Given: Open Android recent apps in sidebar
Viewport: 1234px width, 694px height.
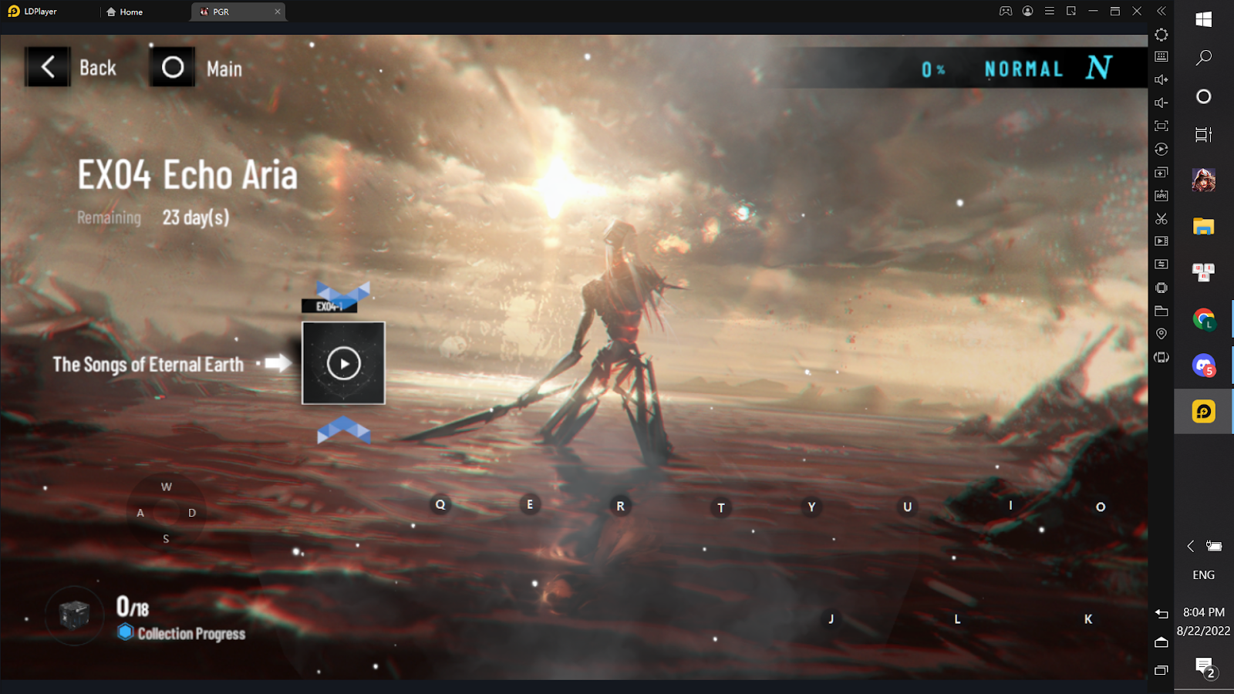Looking at the screenshot, I should click(x=1162, y=670).
